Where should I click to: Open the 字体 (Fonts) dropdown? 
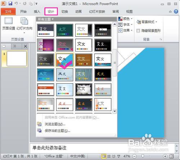point(125,25)
